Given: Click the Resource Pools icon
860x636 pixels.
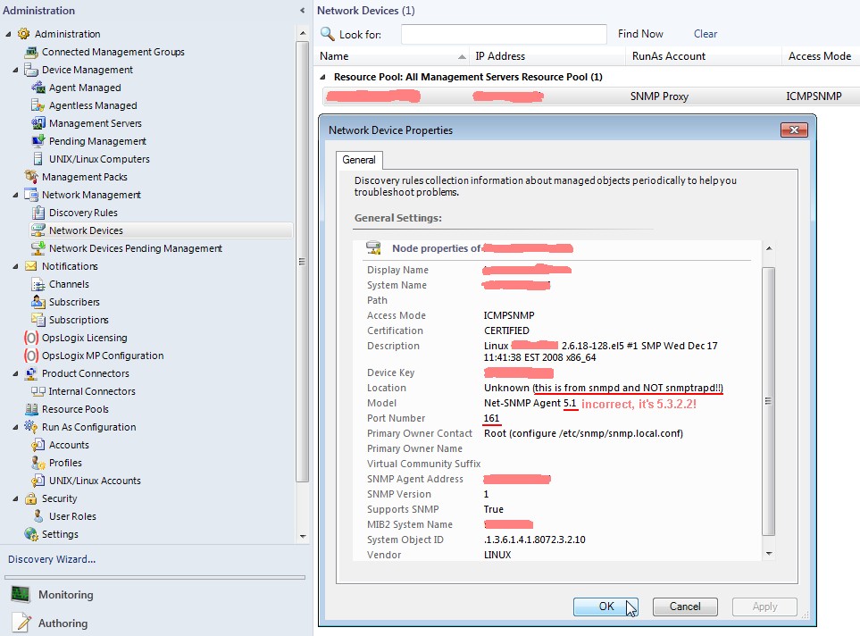Looking at the screenshot, I should 31,409.
